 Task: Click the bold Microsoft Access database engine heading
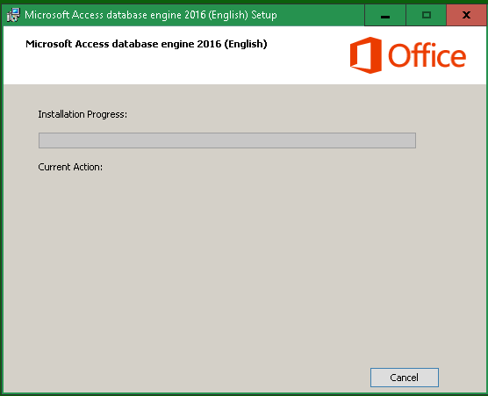tap(147, 44)
